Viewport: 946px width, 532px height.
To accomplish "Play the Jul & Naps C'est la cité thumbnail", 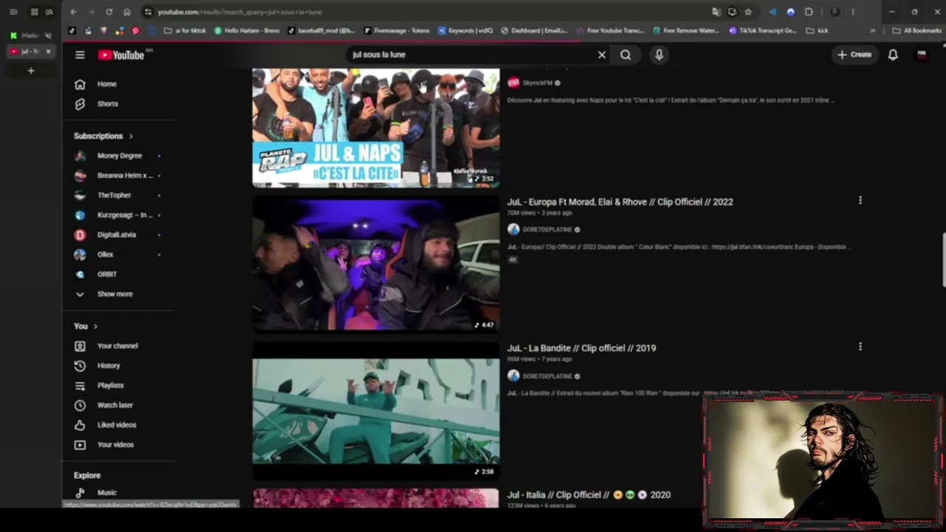I will 375,128.
